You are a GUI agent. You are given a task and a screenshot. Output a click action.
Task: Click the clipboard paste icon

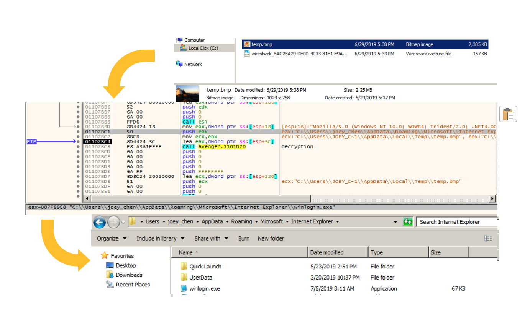(508, 114)
